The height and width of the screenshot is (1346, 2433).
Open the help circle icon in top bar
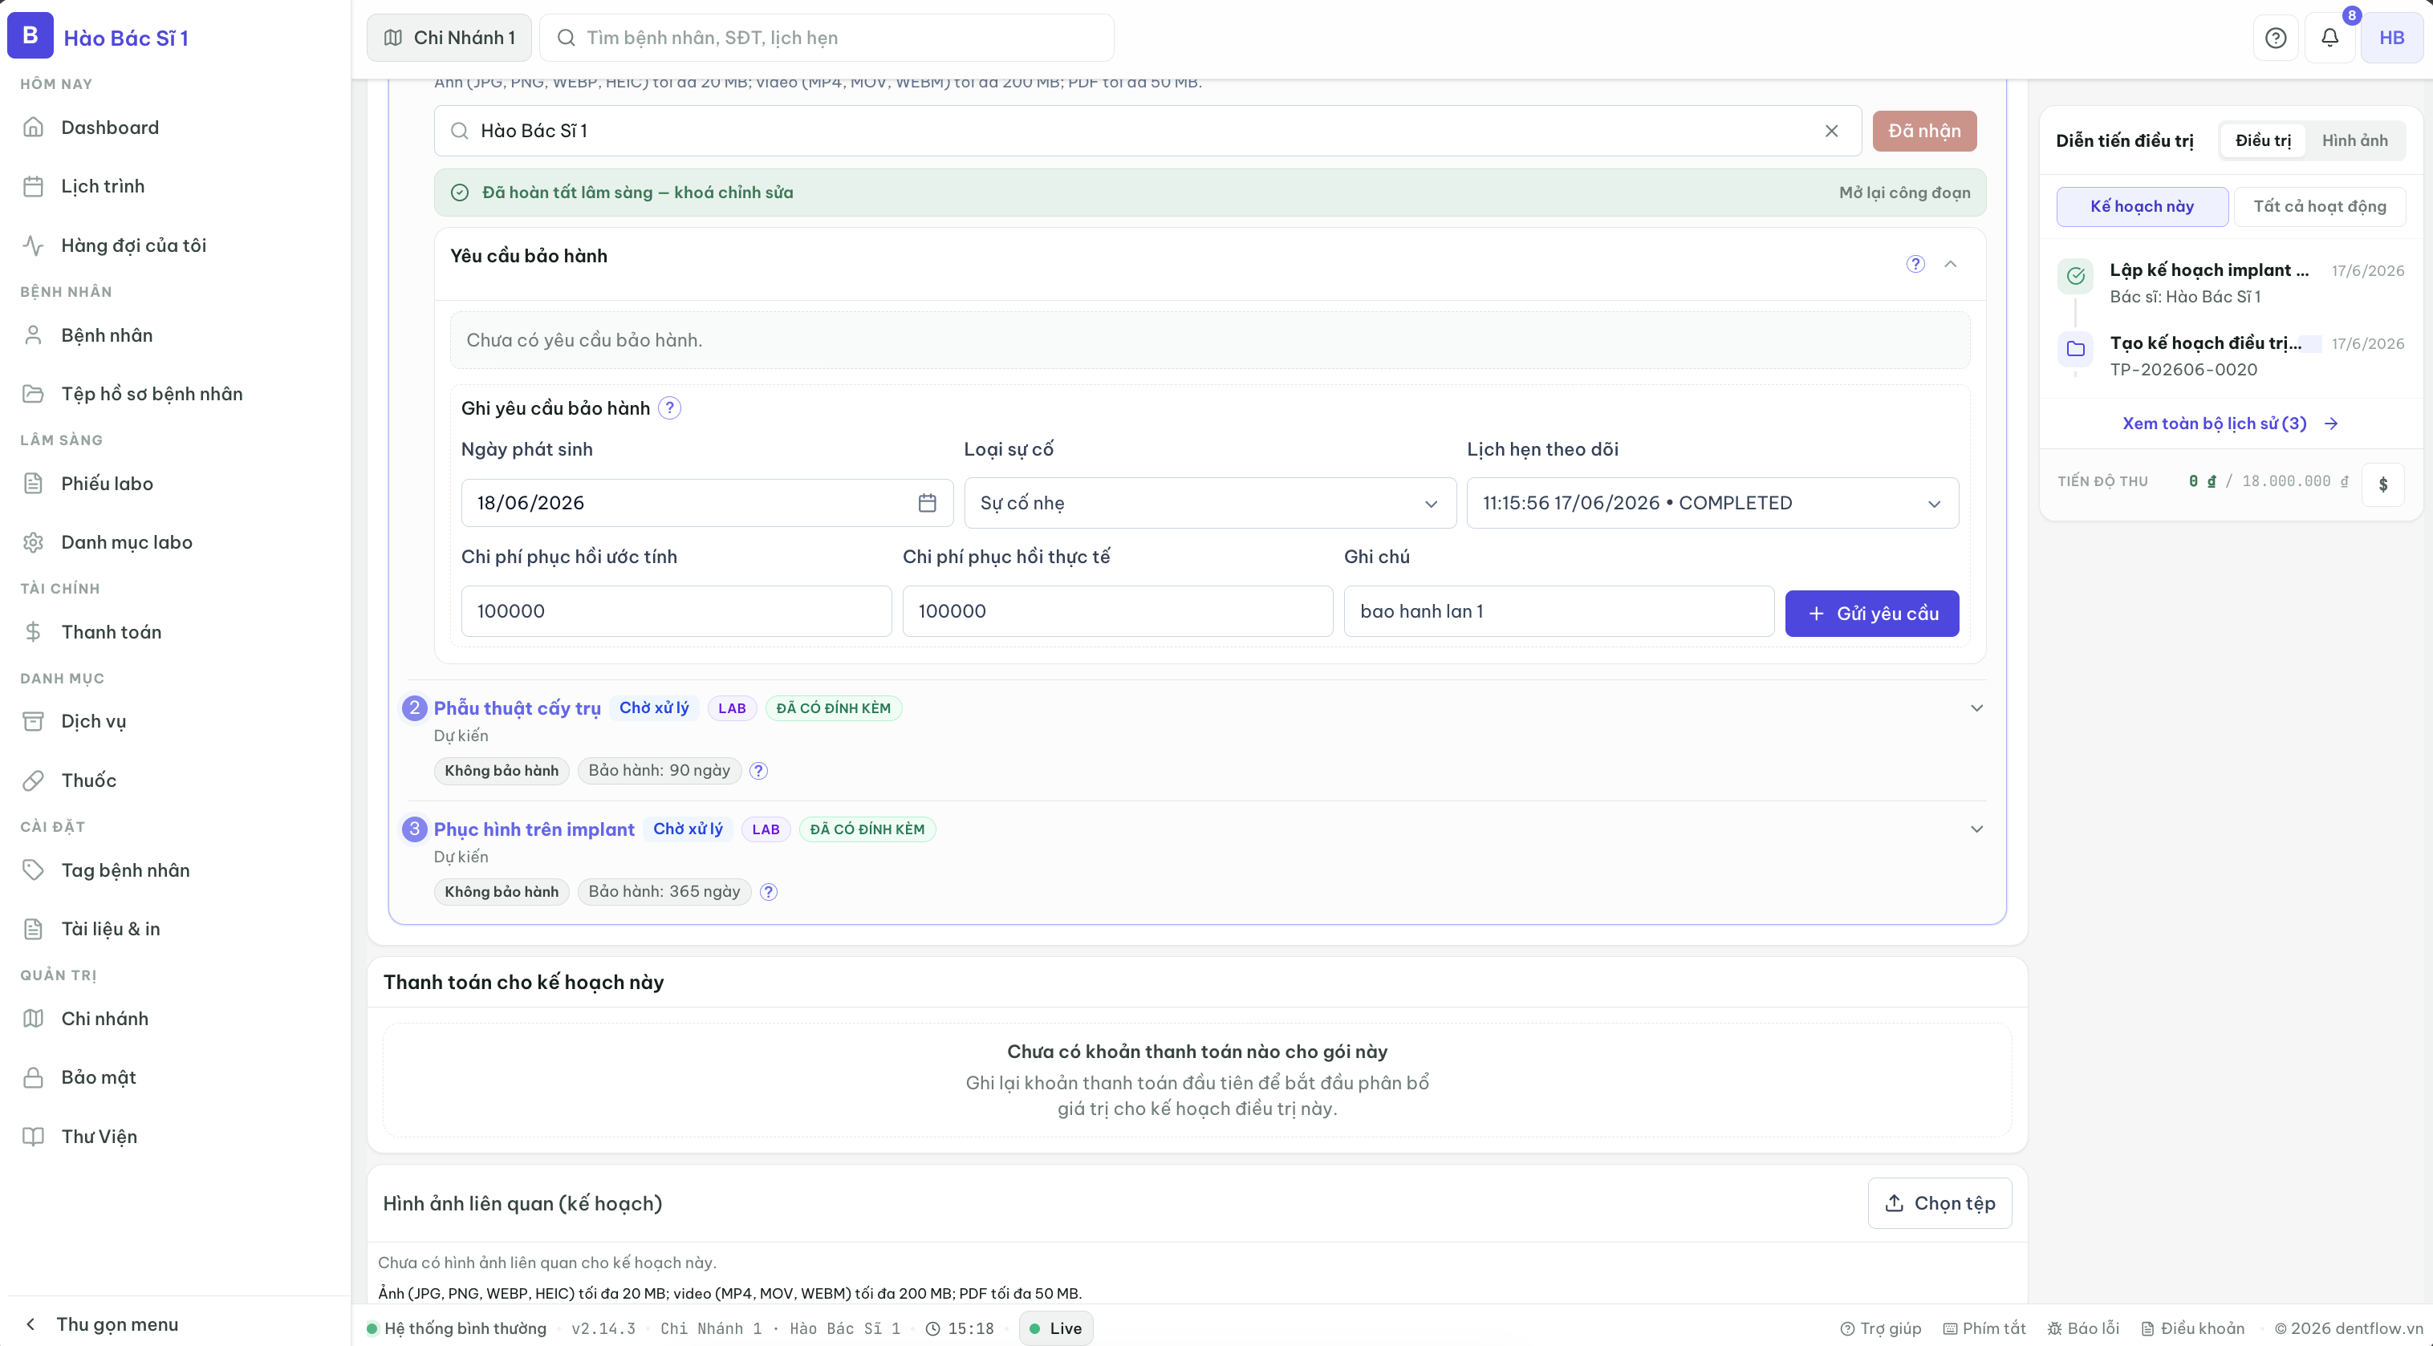coord(2275,38)
